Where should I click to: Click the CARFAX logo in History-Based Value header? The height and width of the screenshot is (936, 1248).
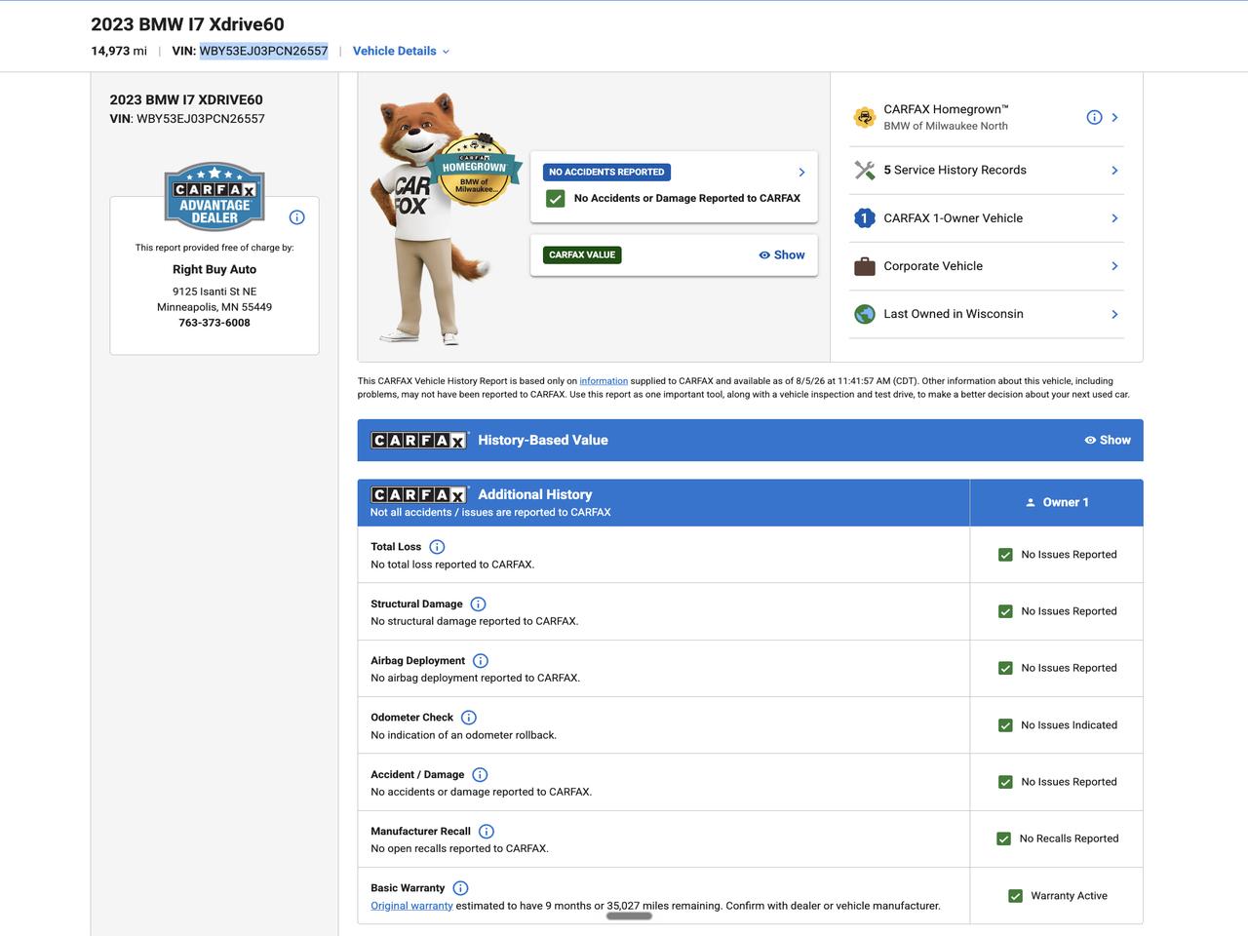419,440
